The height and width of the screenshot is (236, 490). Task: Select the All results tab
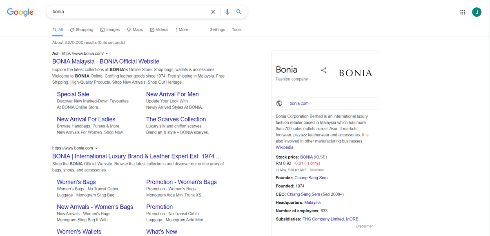(x=58, y=30)
